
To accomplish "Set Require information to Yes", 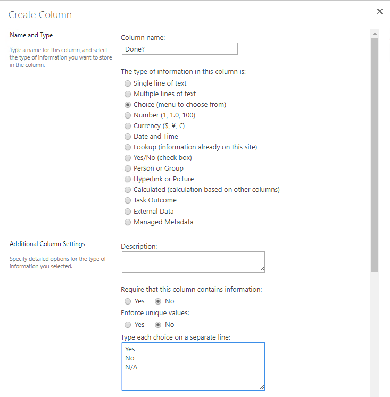I will [128, 301].
